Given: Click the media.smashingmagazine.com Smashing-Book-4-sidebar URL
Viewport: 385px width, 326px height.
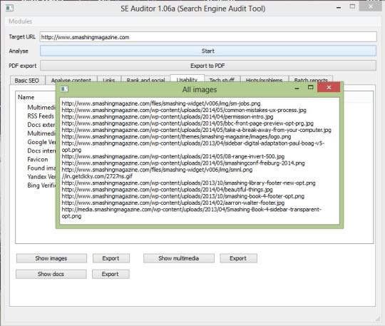Looking at the screenshot, I should point(192,213).
